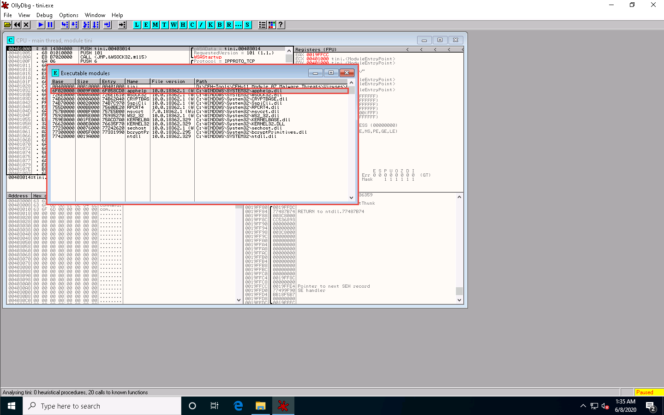The image size is (664, 415).
Task: Close the debugged program with X icon
Action: pyautogui.click(x=26, y=25)
